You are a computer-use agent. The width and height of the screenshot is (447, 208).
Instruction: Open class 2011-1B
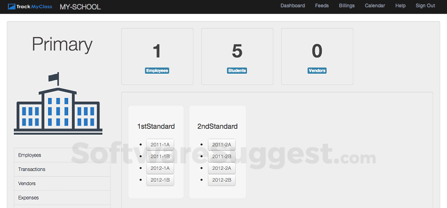click(x=160, y=157)
